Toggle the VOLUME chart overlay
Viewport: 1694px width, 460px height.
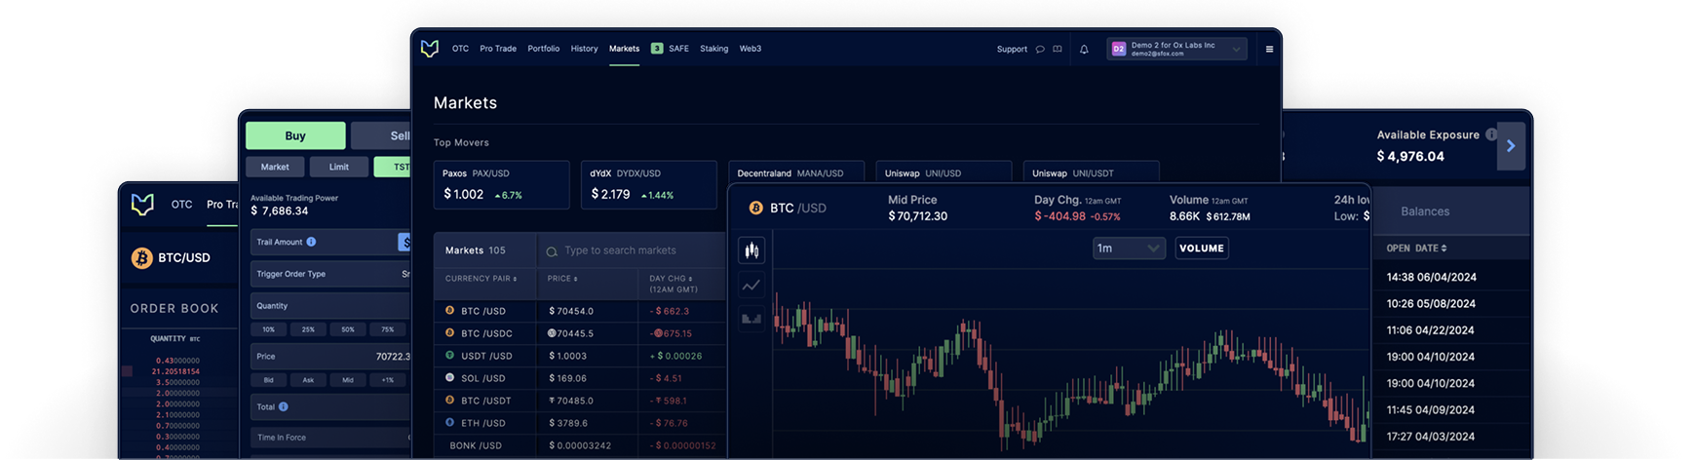(x=1202, y=248)
